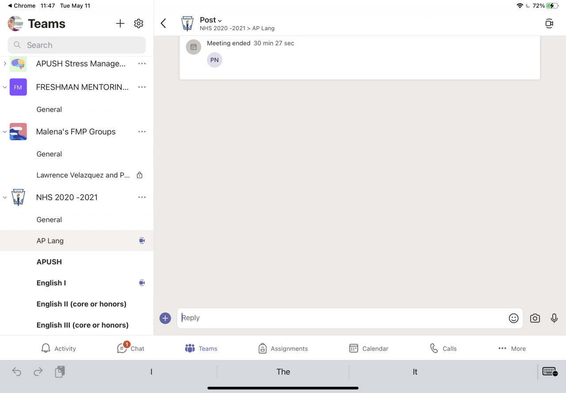Open the APUSH Stress Management team avatar

(x=18, y=64)
